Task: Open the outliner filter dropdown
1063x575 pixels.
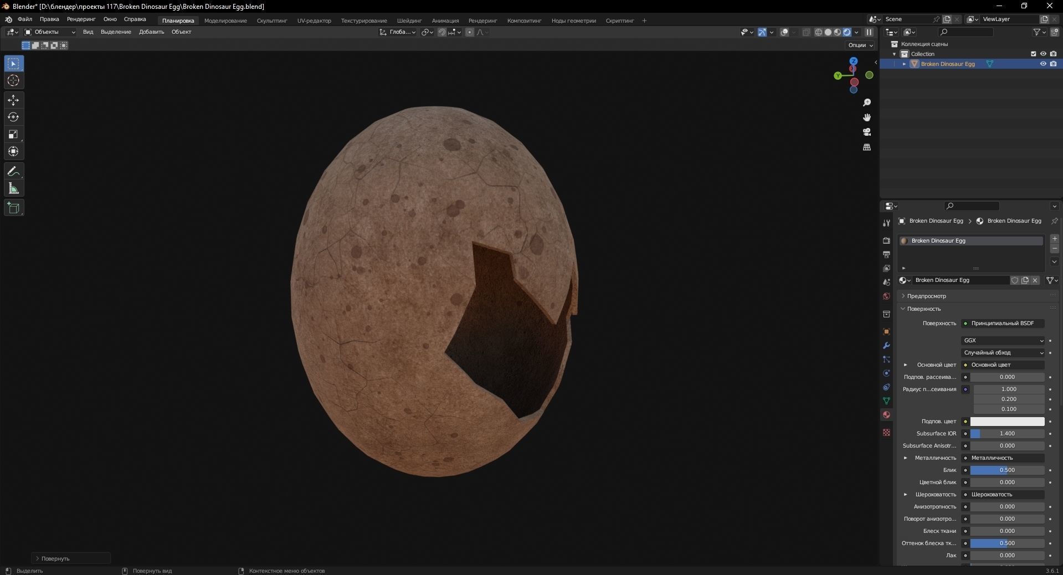Action: point(1039,32)
